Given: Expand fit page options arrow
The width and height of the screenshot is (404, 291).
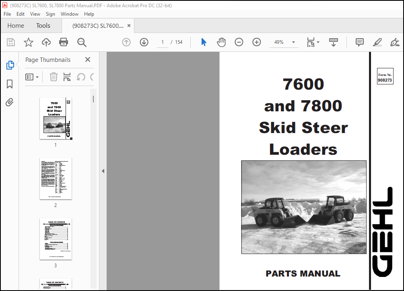Looking at the screenshot, I should 318,42.
